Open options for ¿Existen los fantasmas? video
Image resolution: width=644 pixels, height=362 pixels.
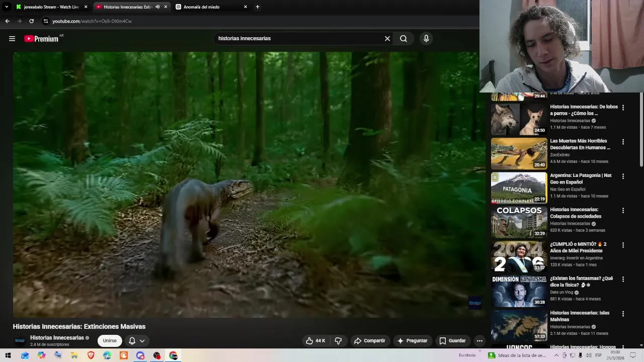[x=623, y=279]
